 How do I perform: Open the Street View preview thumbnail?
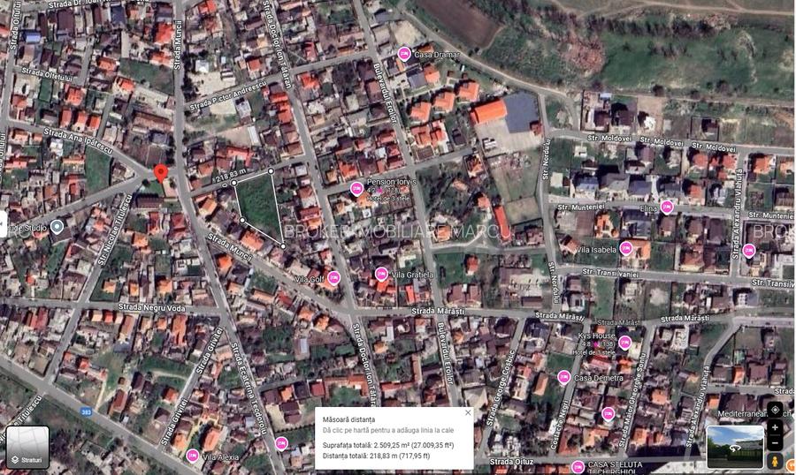pos(734,448)
